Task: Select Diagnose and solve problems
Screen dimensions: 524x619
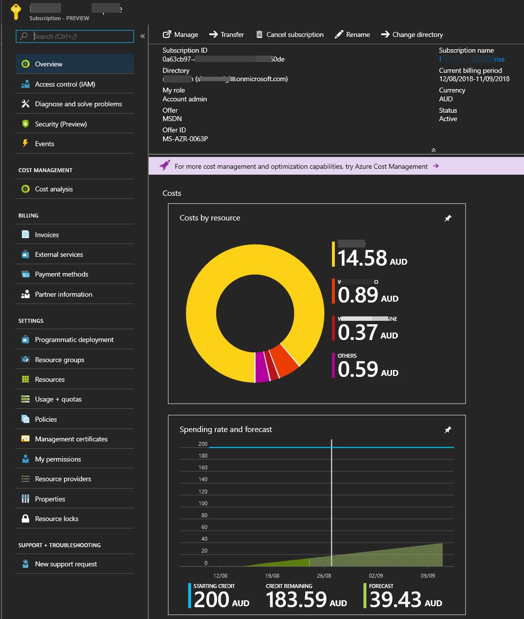Action: click(x=75, y=104)
